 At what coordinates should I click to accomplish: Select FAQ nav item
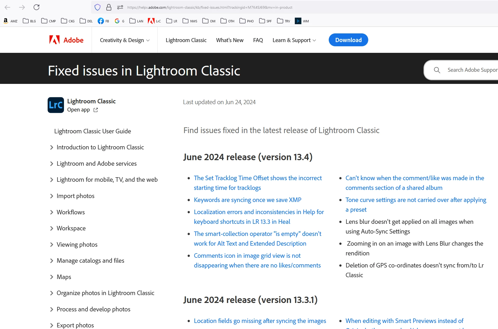[258, 40]
